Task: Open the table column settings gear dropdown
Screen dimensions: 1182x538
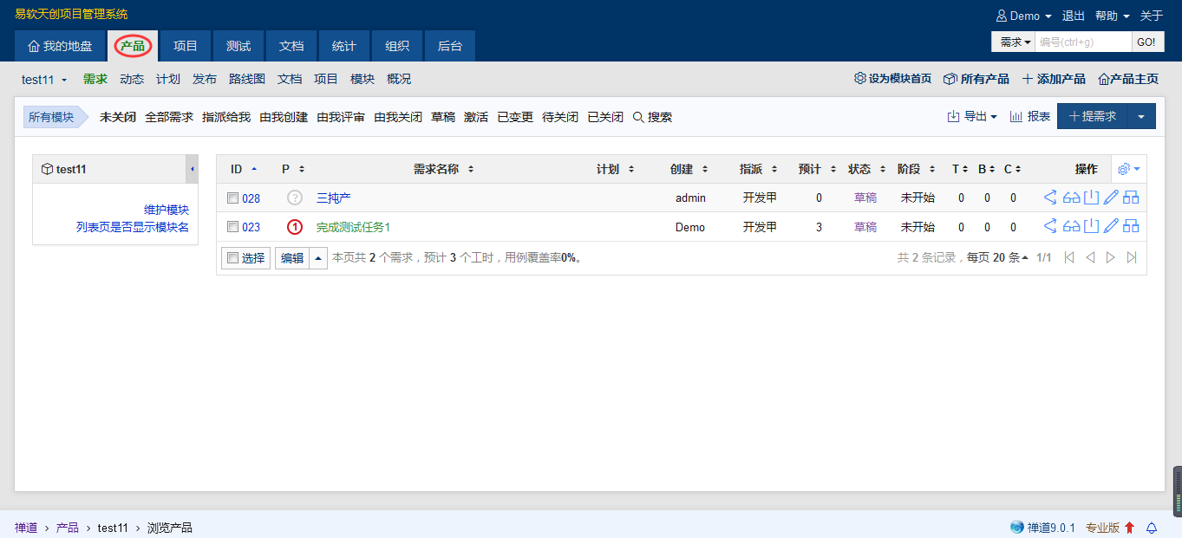Action: 1129,169
